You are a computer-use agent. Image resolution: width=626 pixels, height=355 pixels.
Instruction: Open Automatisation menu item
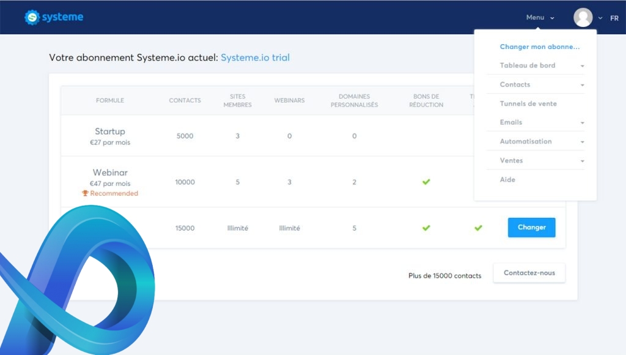point(525,141)
